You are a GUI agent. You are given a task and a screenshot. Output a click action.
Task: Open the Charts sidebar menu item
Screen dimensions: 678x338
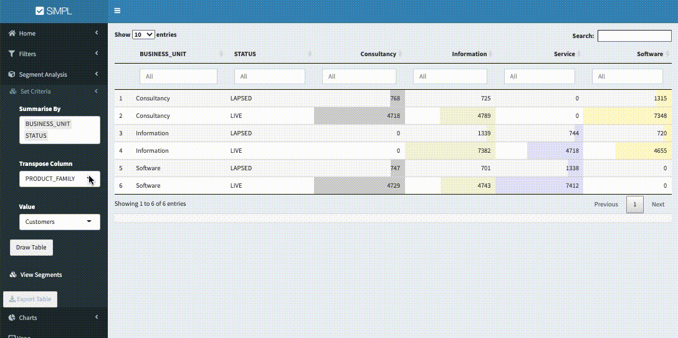[x=54, y=317]
